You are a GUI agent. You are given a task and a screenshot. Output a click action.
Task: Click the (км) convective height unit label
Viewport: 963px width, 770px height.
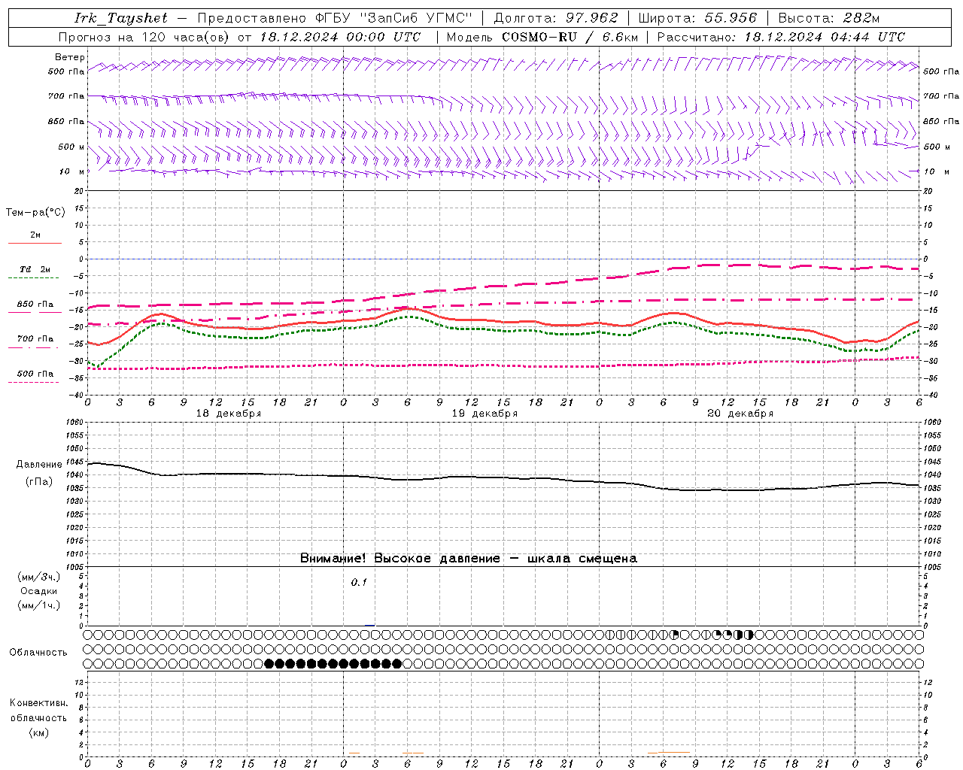tap(39, 732)
